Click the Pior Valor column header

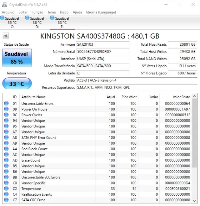coord(127,97)
